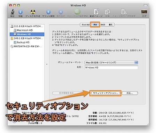
Task: Click the Verify (検証) microscope icon
Action: click(x=13, y=12)
